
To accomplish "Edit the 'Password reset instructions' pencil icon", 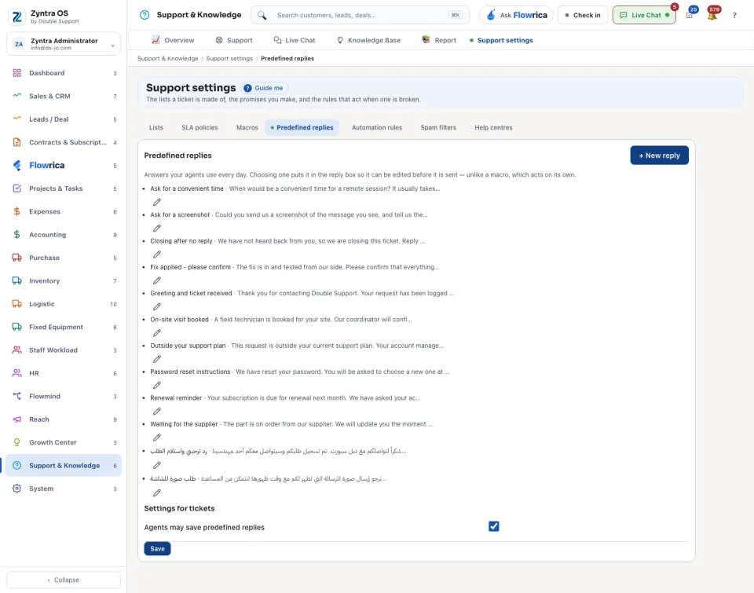I will [x=157, y=385].
